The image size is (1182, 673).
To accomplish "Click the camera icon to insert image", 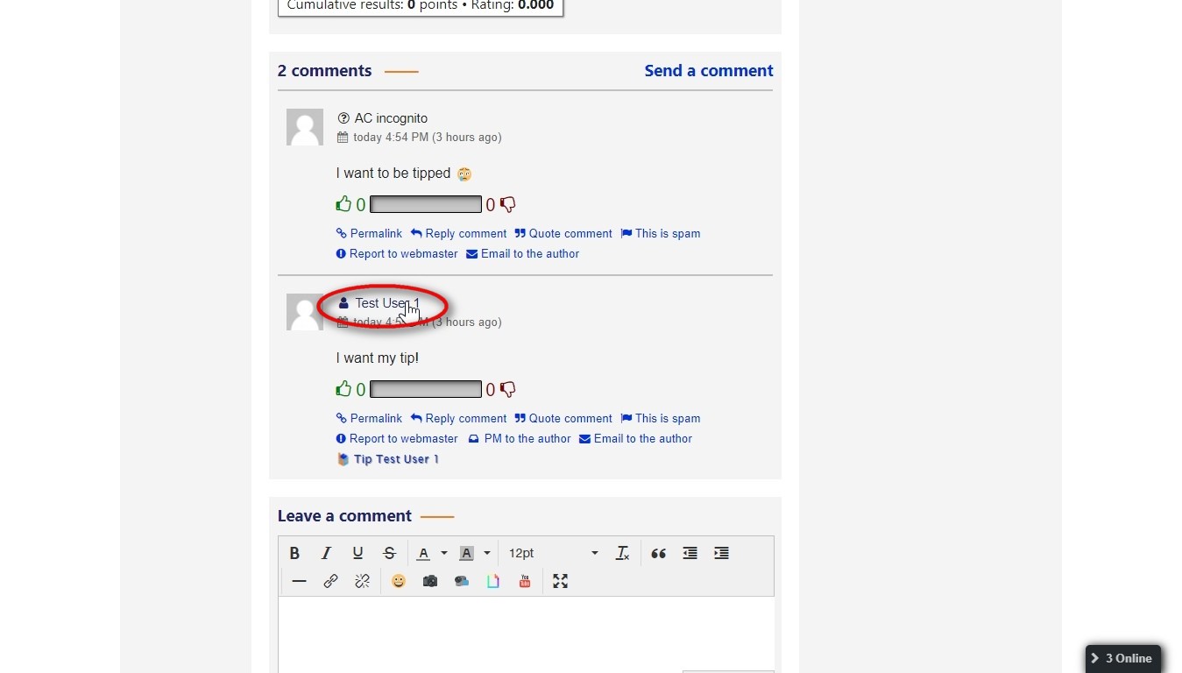I will point(430,581).
